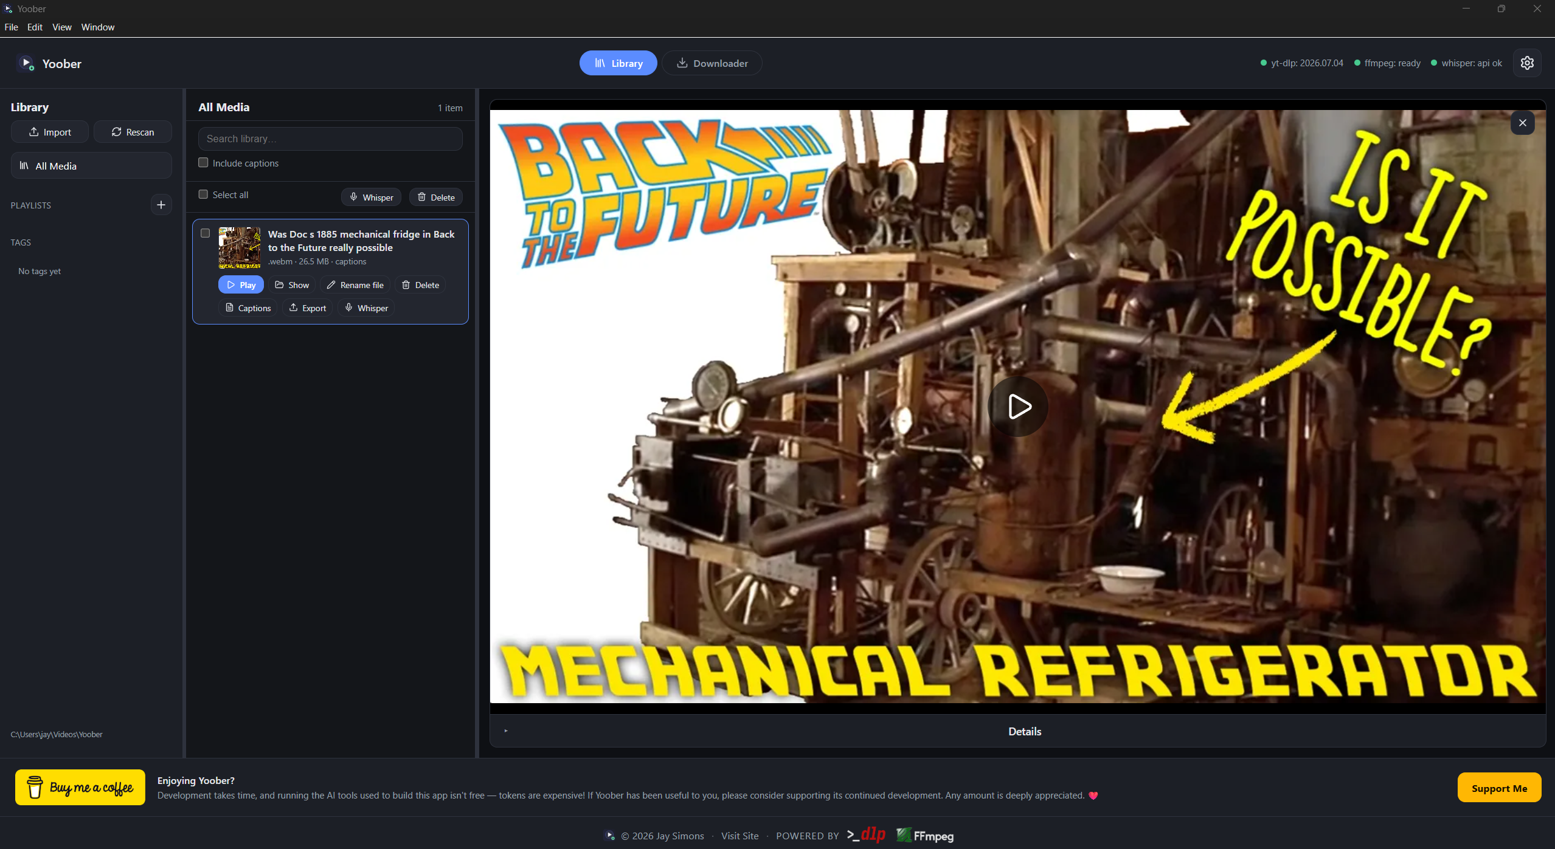The width and height of the screenshot is (1555, 849).
Task: Rescan the library folder
Action: tap(133, 132)
